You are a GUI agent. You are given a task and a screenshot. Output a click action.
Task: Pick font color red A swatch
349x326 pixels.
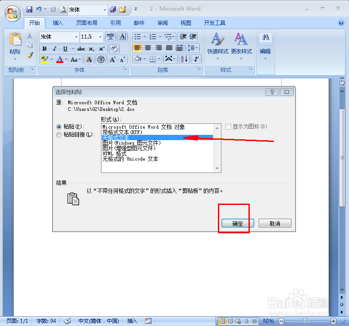60,59
